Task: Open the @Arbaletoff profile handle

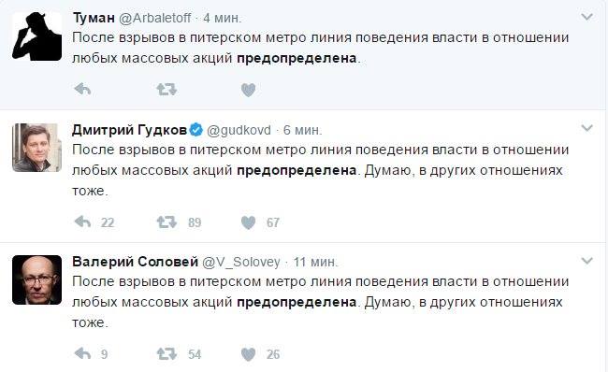Action: pyautogui.click(x=154, y=18)
